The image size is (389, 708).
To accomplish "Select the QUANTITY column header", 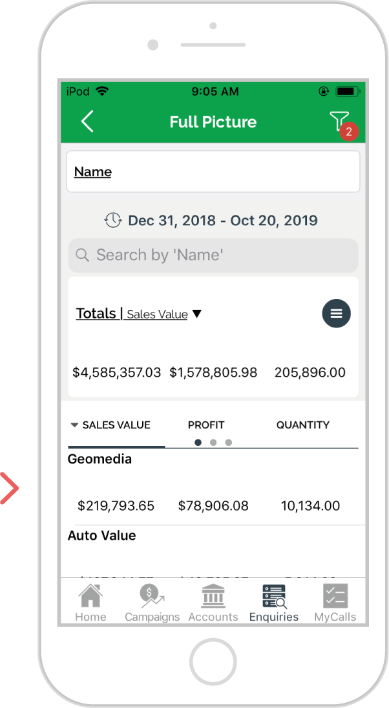I will click(303, 425).
